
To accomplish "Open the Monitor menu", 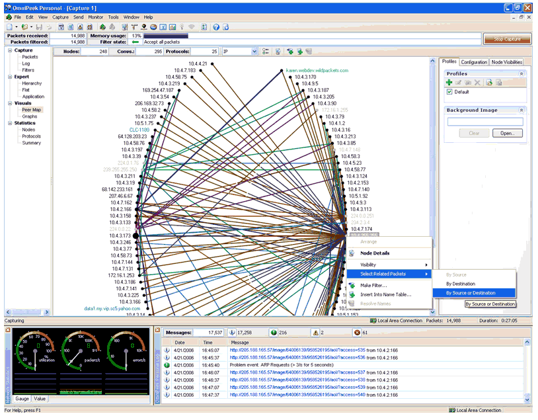I will pyautogui.click(x=95, y=17).
